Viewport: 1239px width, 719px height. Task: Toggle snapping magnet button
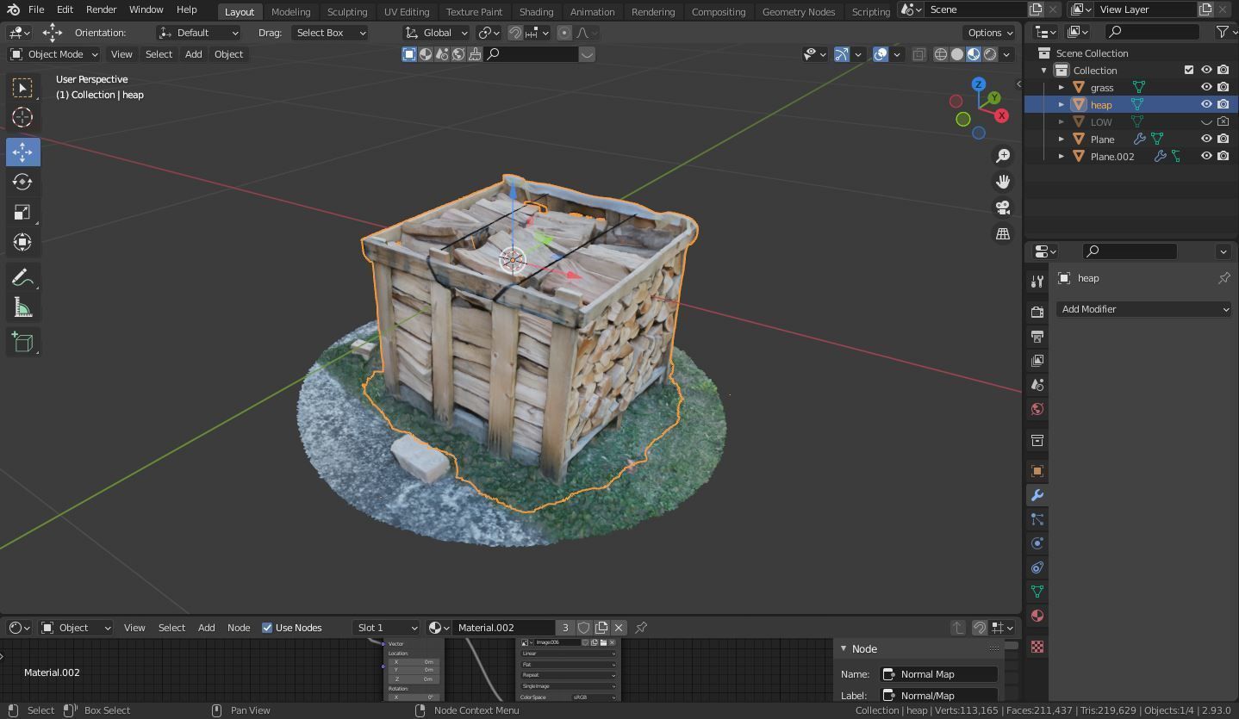514,33
